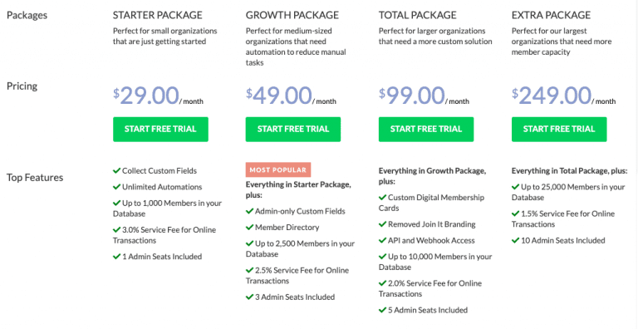Select the $29.00 per month price
This screenshot has width=638, height=329.
159,96
